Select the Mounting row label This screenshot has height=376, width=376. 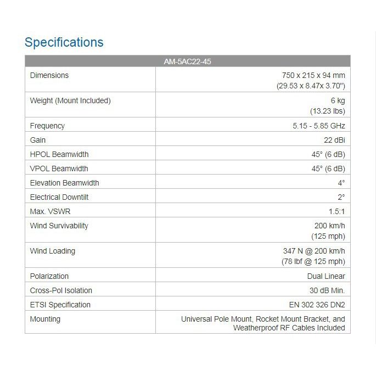point(46,319)
